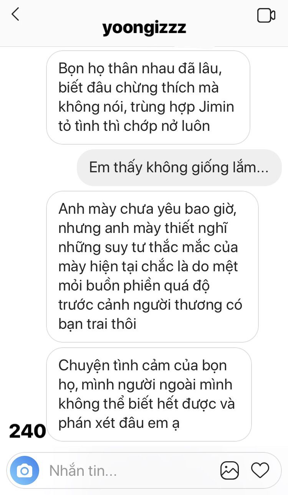Click the '240' number label
288x495 pixels.
[x=27, y=431]
